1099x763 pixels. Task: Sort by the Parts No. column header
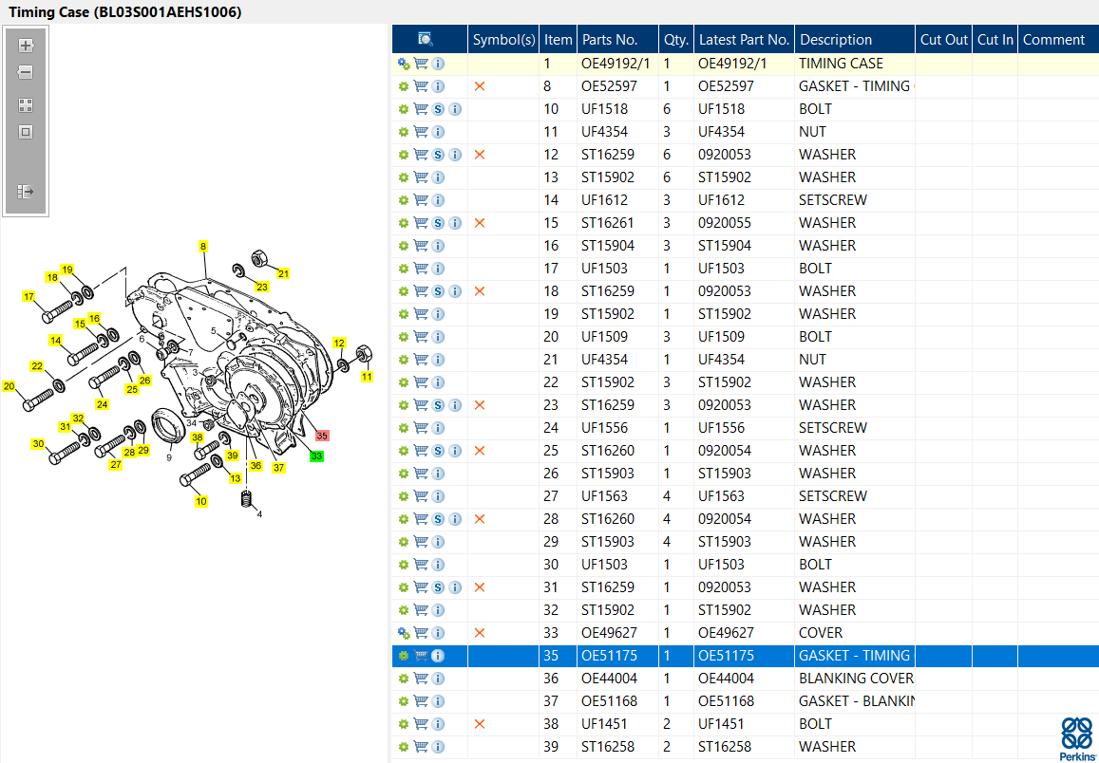click(x=610, y=40)
